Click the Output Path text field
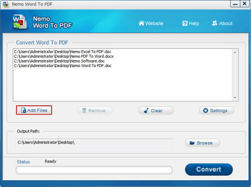The image size is (251, 187). tap(94, 142)
